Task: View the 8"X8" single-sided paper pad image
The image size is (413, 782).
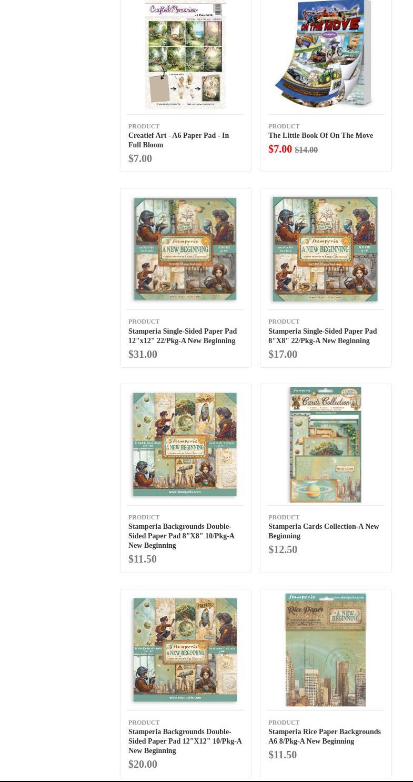Action: 325,249
